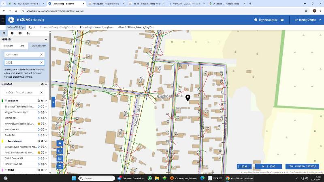Collapse the Magyar Telekom Nyrt. row chevron

tap(46, 112)
